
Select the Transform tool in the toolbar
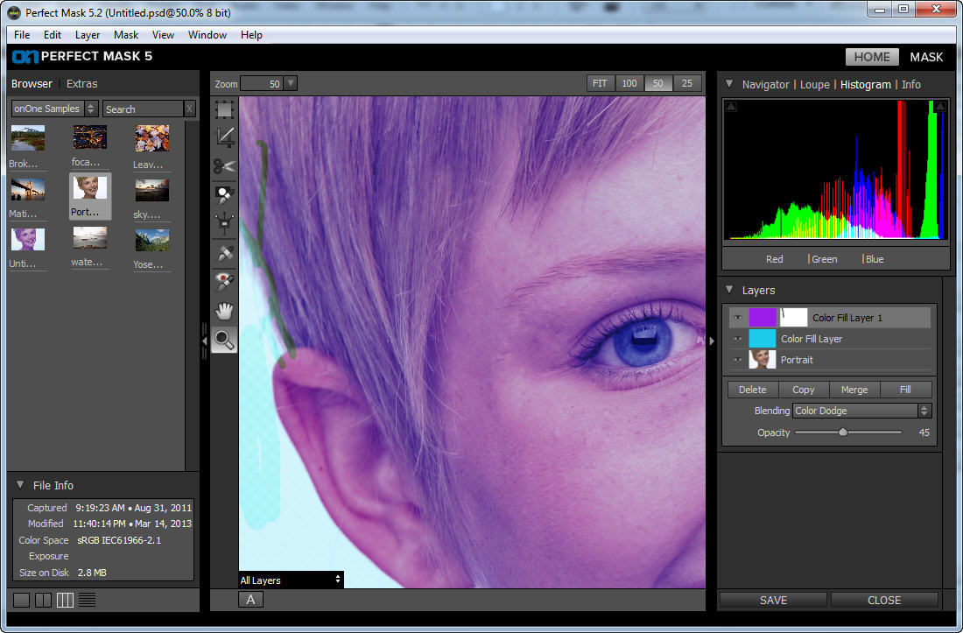click(x=224, y=110)
